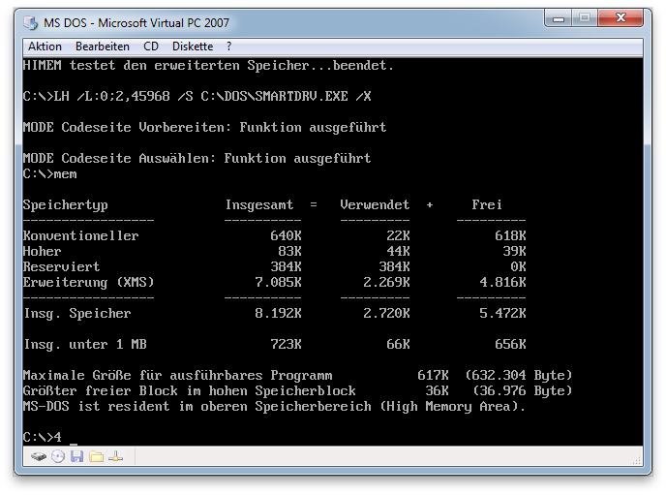Click the '4.816K' free value
This screenshot has width=666, height=495.
click(502, 283)
